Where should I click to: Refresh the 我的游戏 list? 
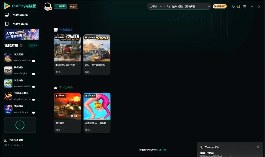tap(21, 45)
